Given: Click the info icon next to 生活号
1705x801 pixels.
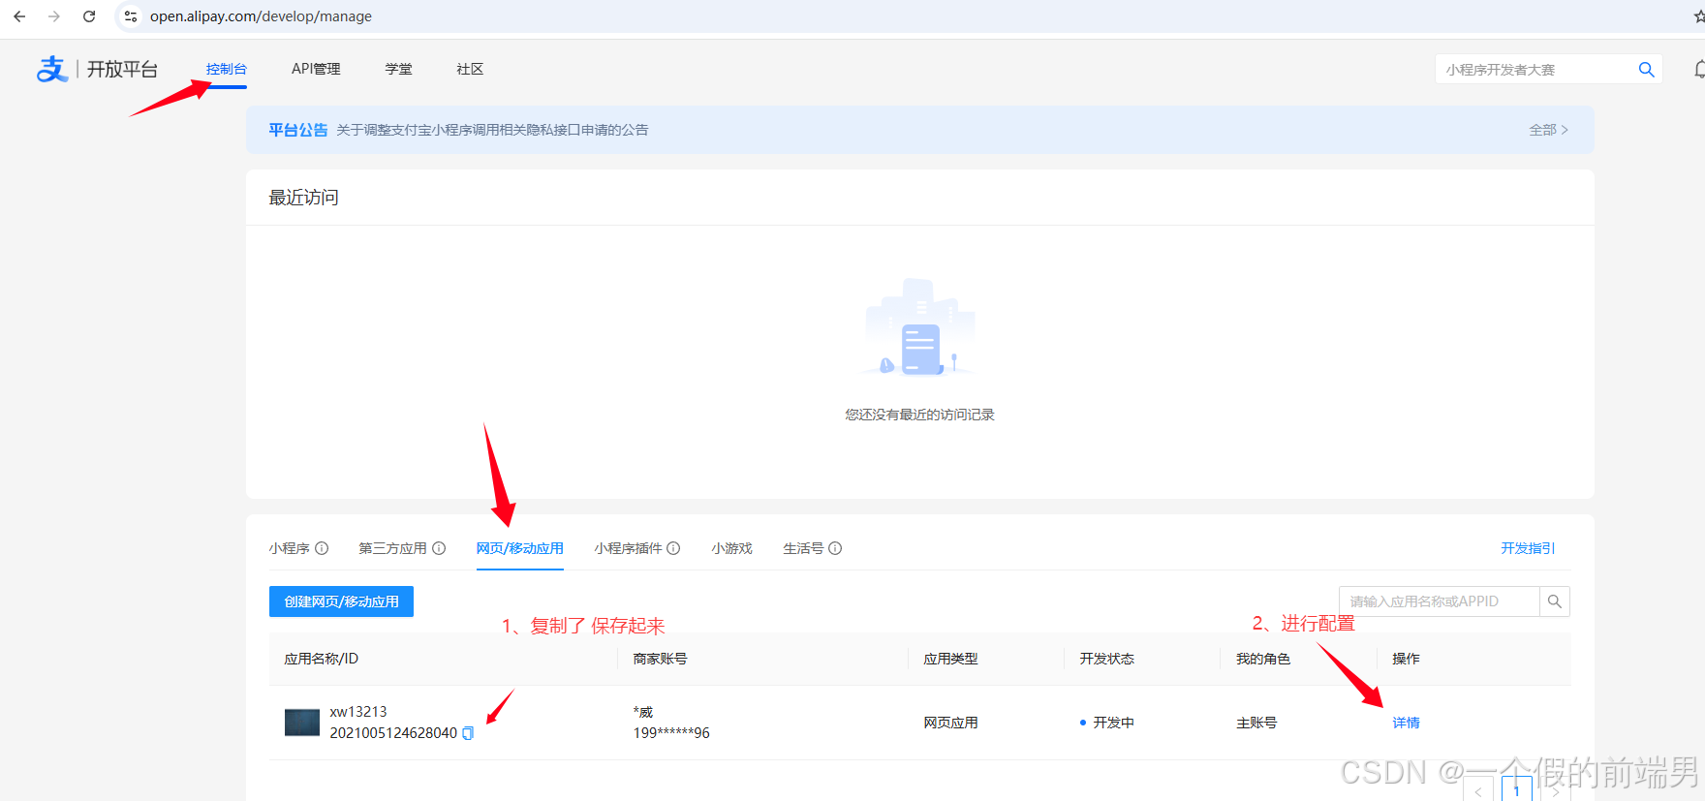Looking at the screenshot, I should point(835,548).
